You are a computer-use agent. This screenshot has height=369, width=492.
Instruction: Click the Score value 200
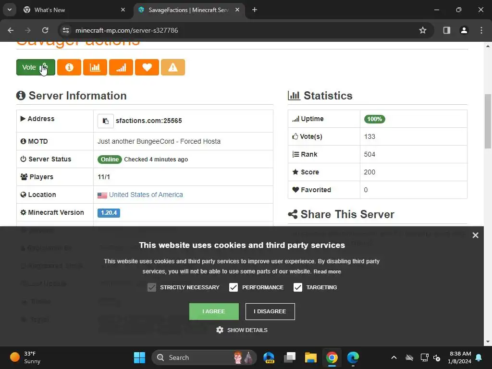click(x=369, y=172)
